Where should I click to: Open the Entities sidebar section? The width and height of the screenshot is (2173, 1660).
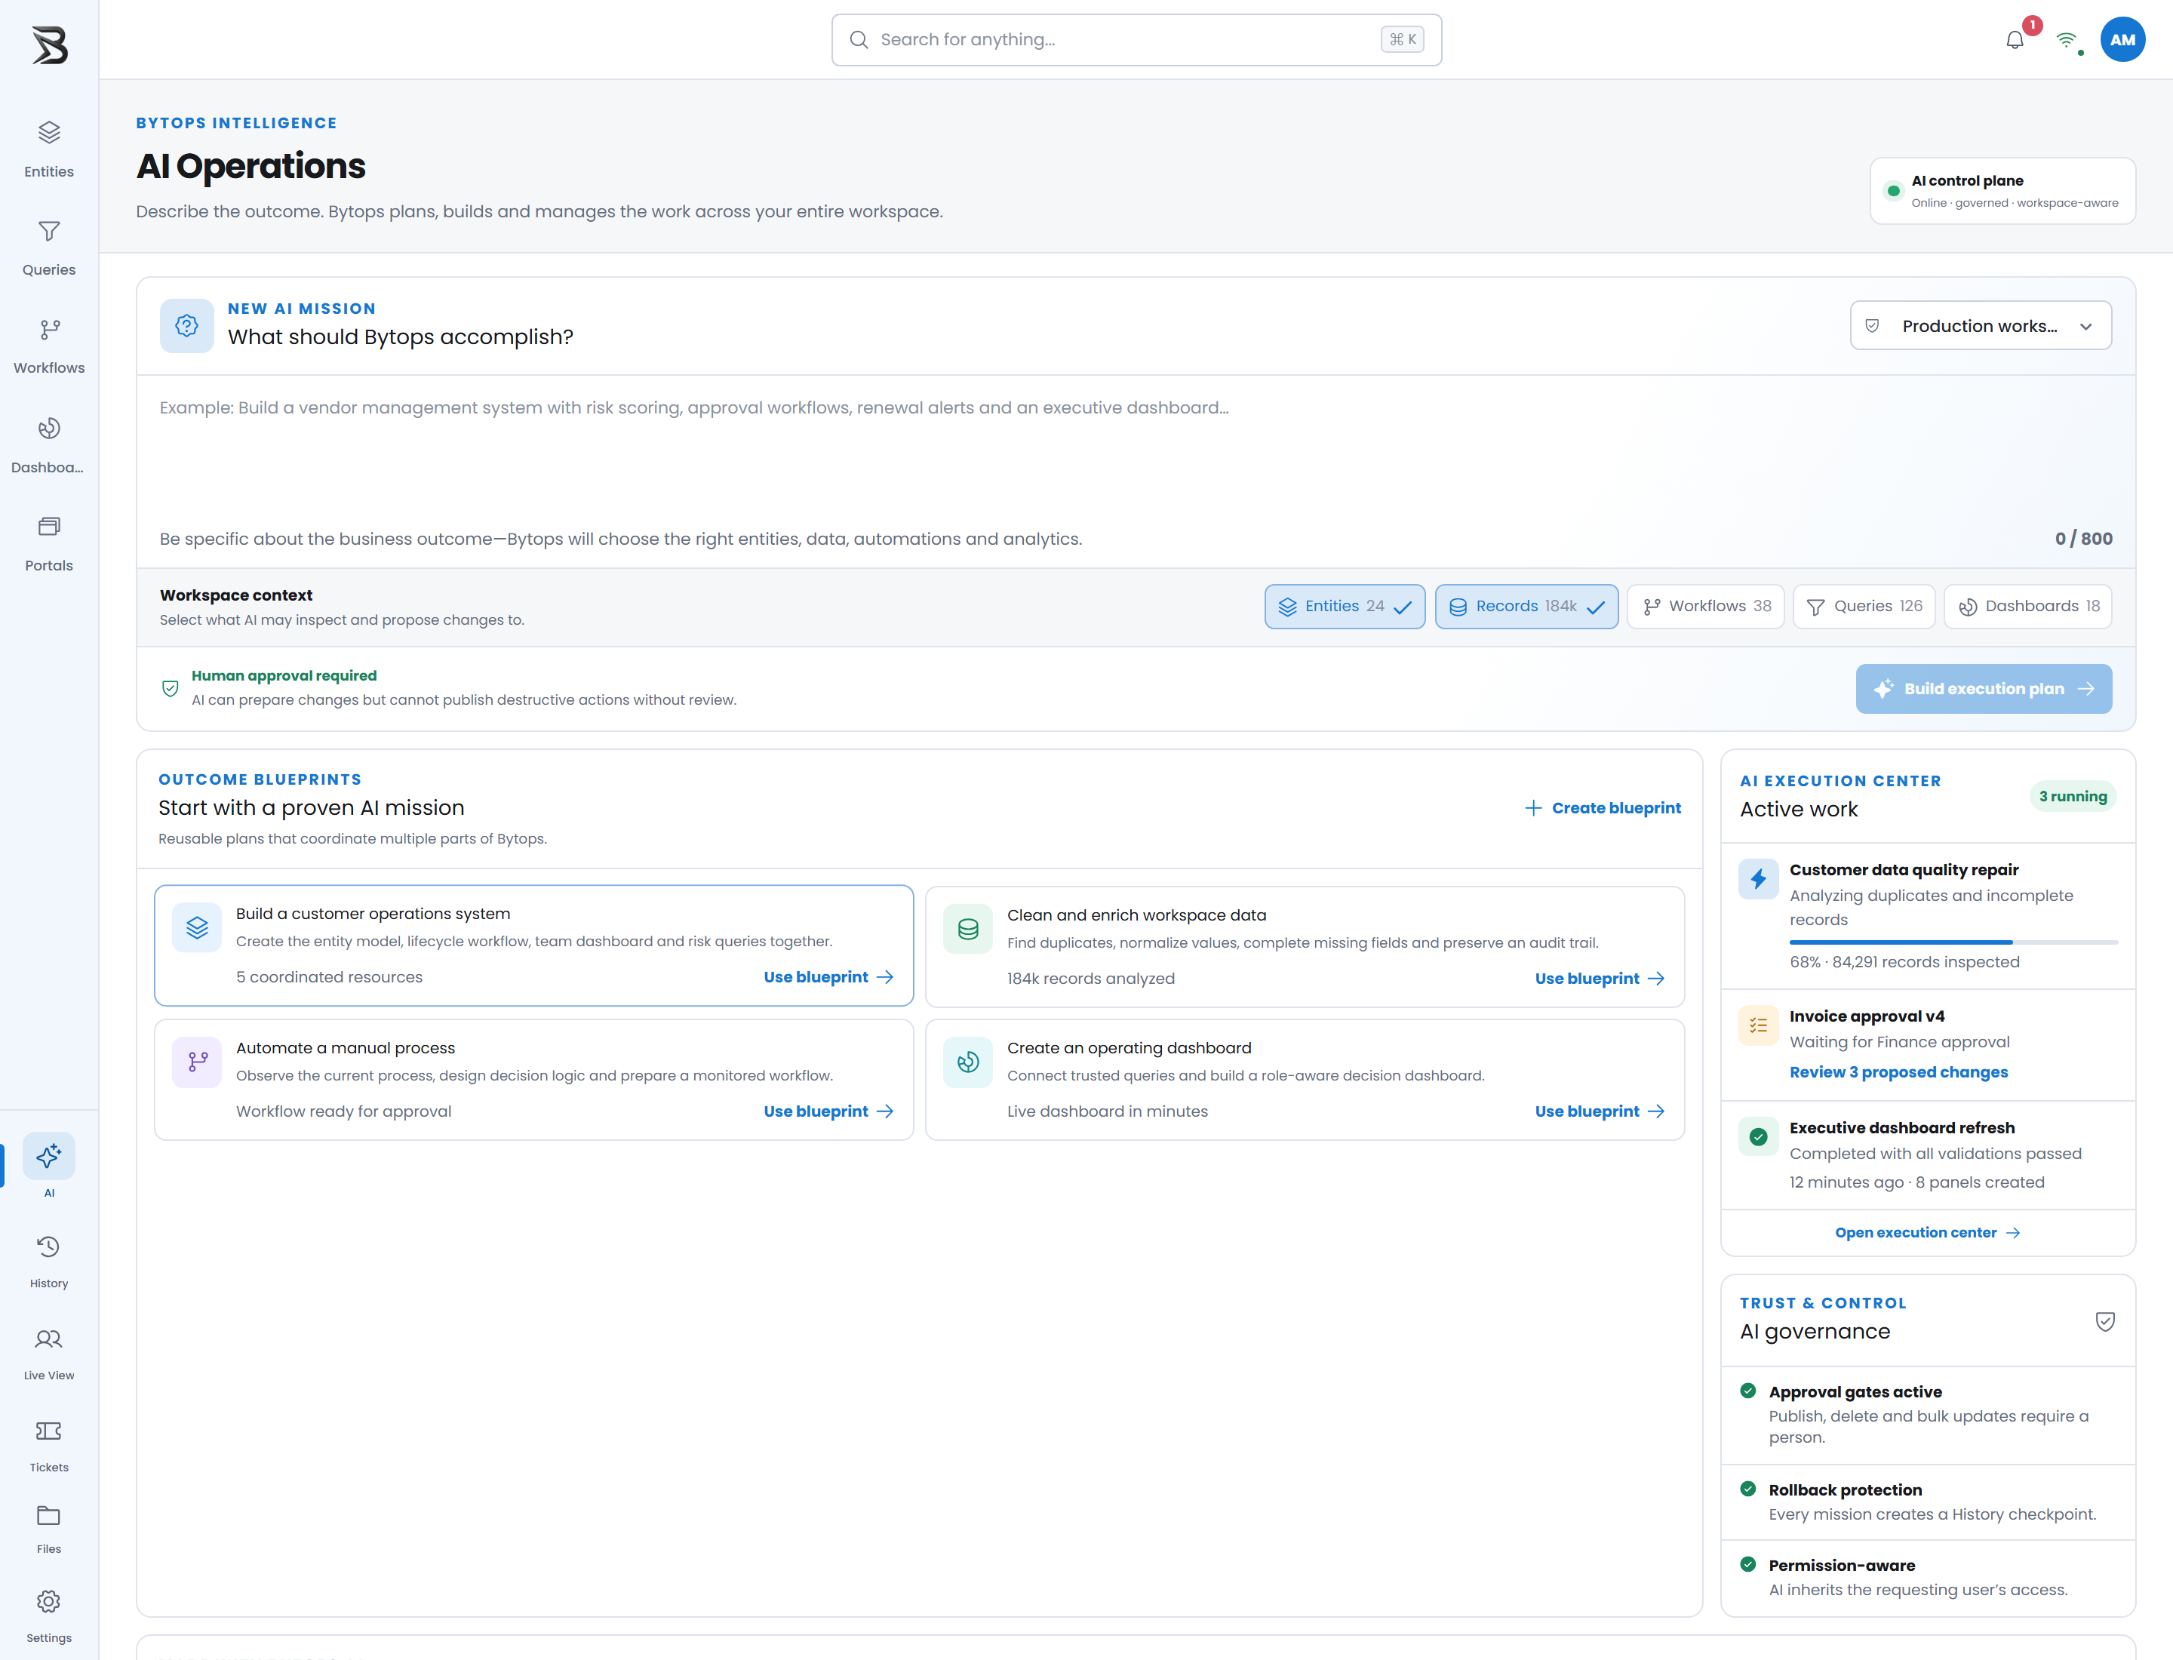(x=48, y=149)
